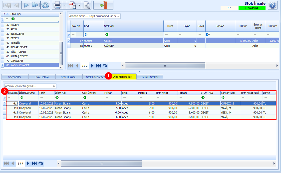The height and width of the screenshot is (173, 281).
Task: Click the exit door icon
Action: (103, 5)
